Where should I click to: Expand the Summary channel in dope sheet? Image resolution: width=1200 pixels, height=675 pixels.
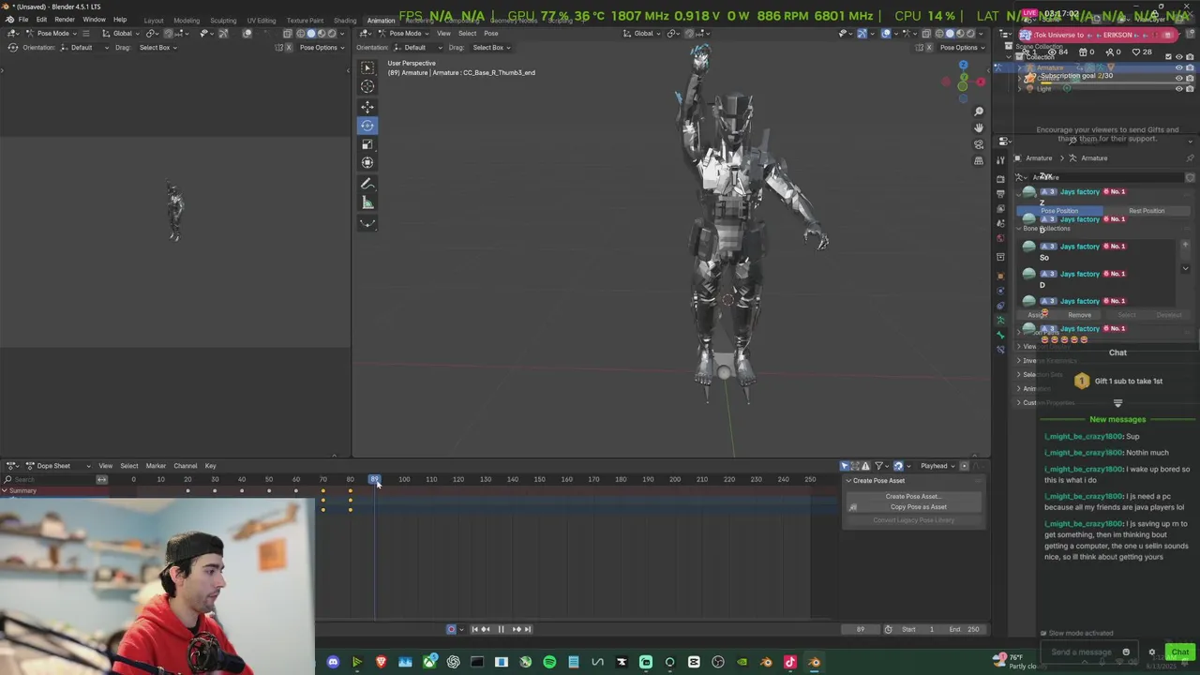(5, 490)
